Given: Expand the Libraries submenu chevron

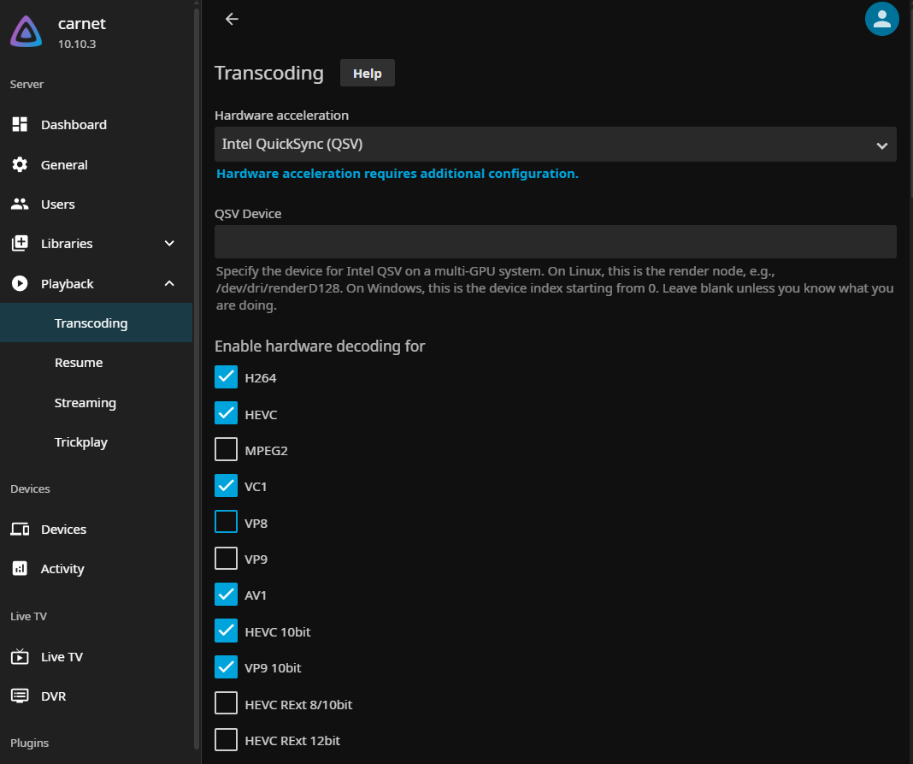Looking at the screenshot, I should (x=169, y=244).
